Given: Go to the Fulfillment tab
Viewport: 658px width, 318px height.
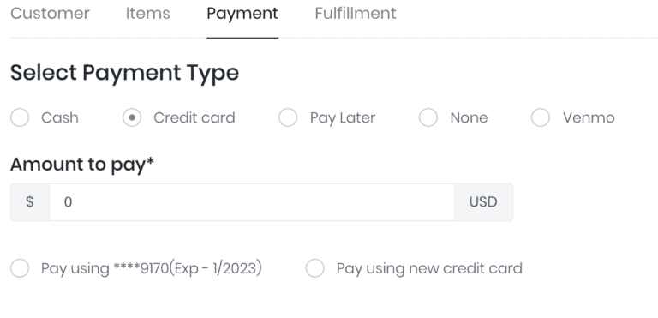Looking at the screenshot, I should click(x=356, y=14).
